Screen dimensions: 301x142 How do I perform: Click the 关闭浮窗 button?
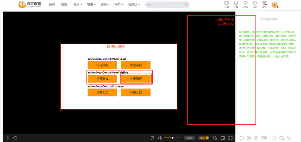click(136, 65)
